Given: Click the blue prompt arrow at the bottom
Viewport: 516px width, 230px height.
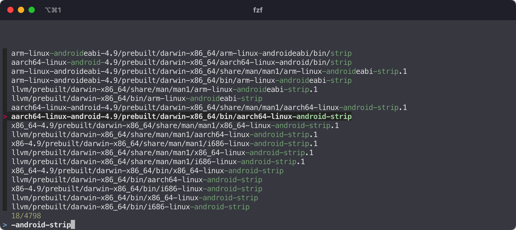Looking at the screenshot, I should click(x=5, y=225).
